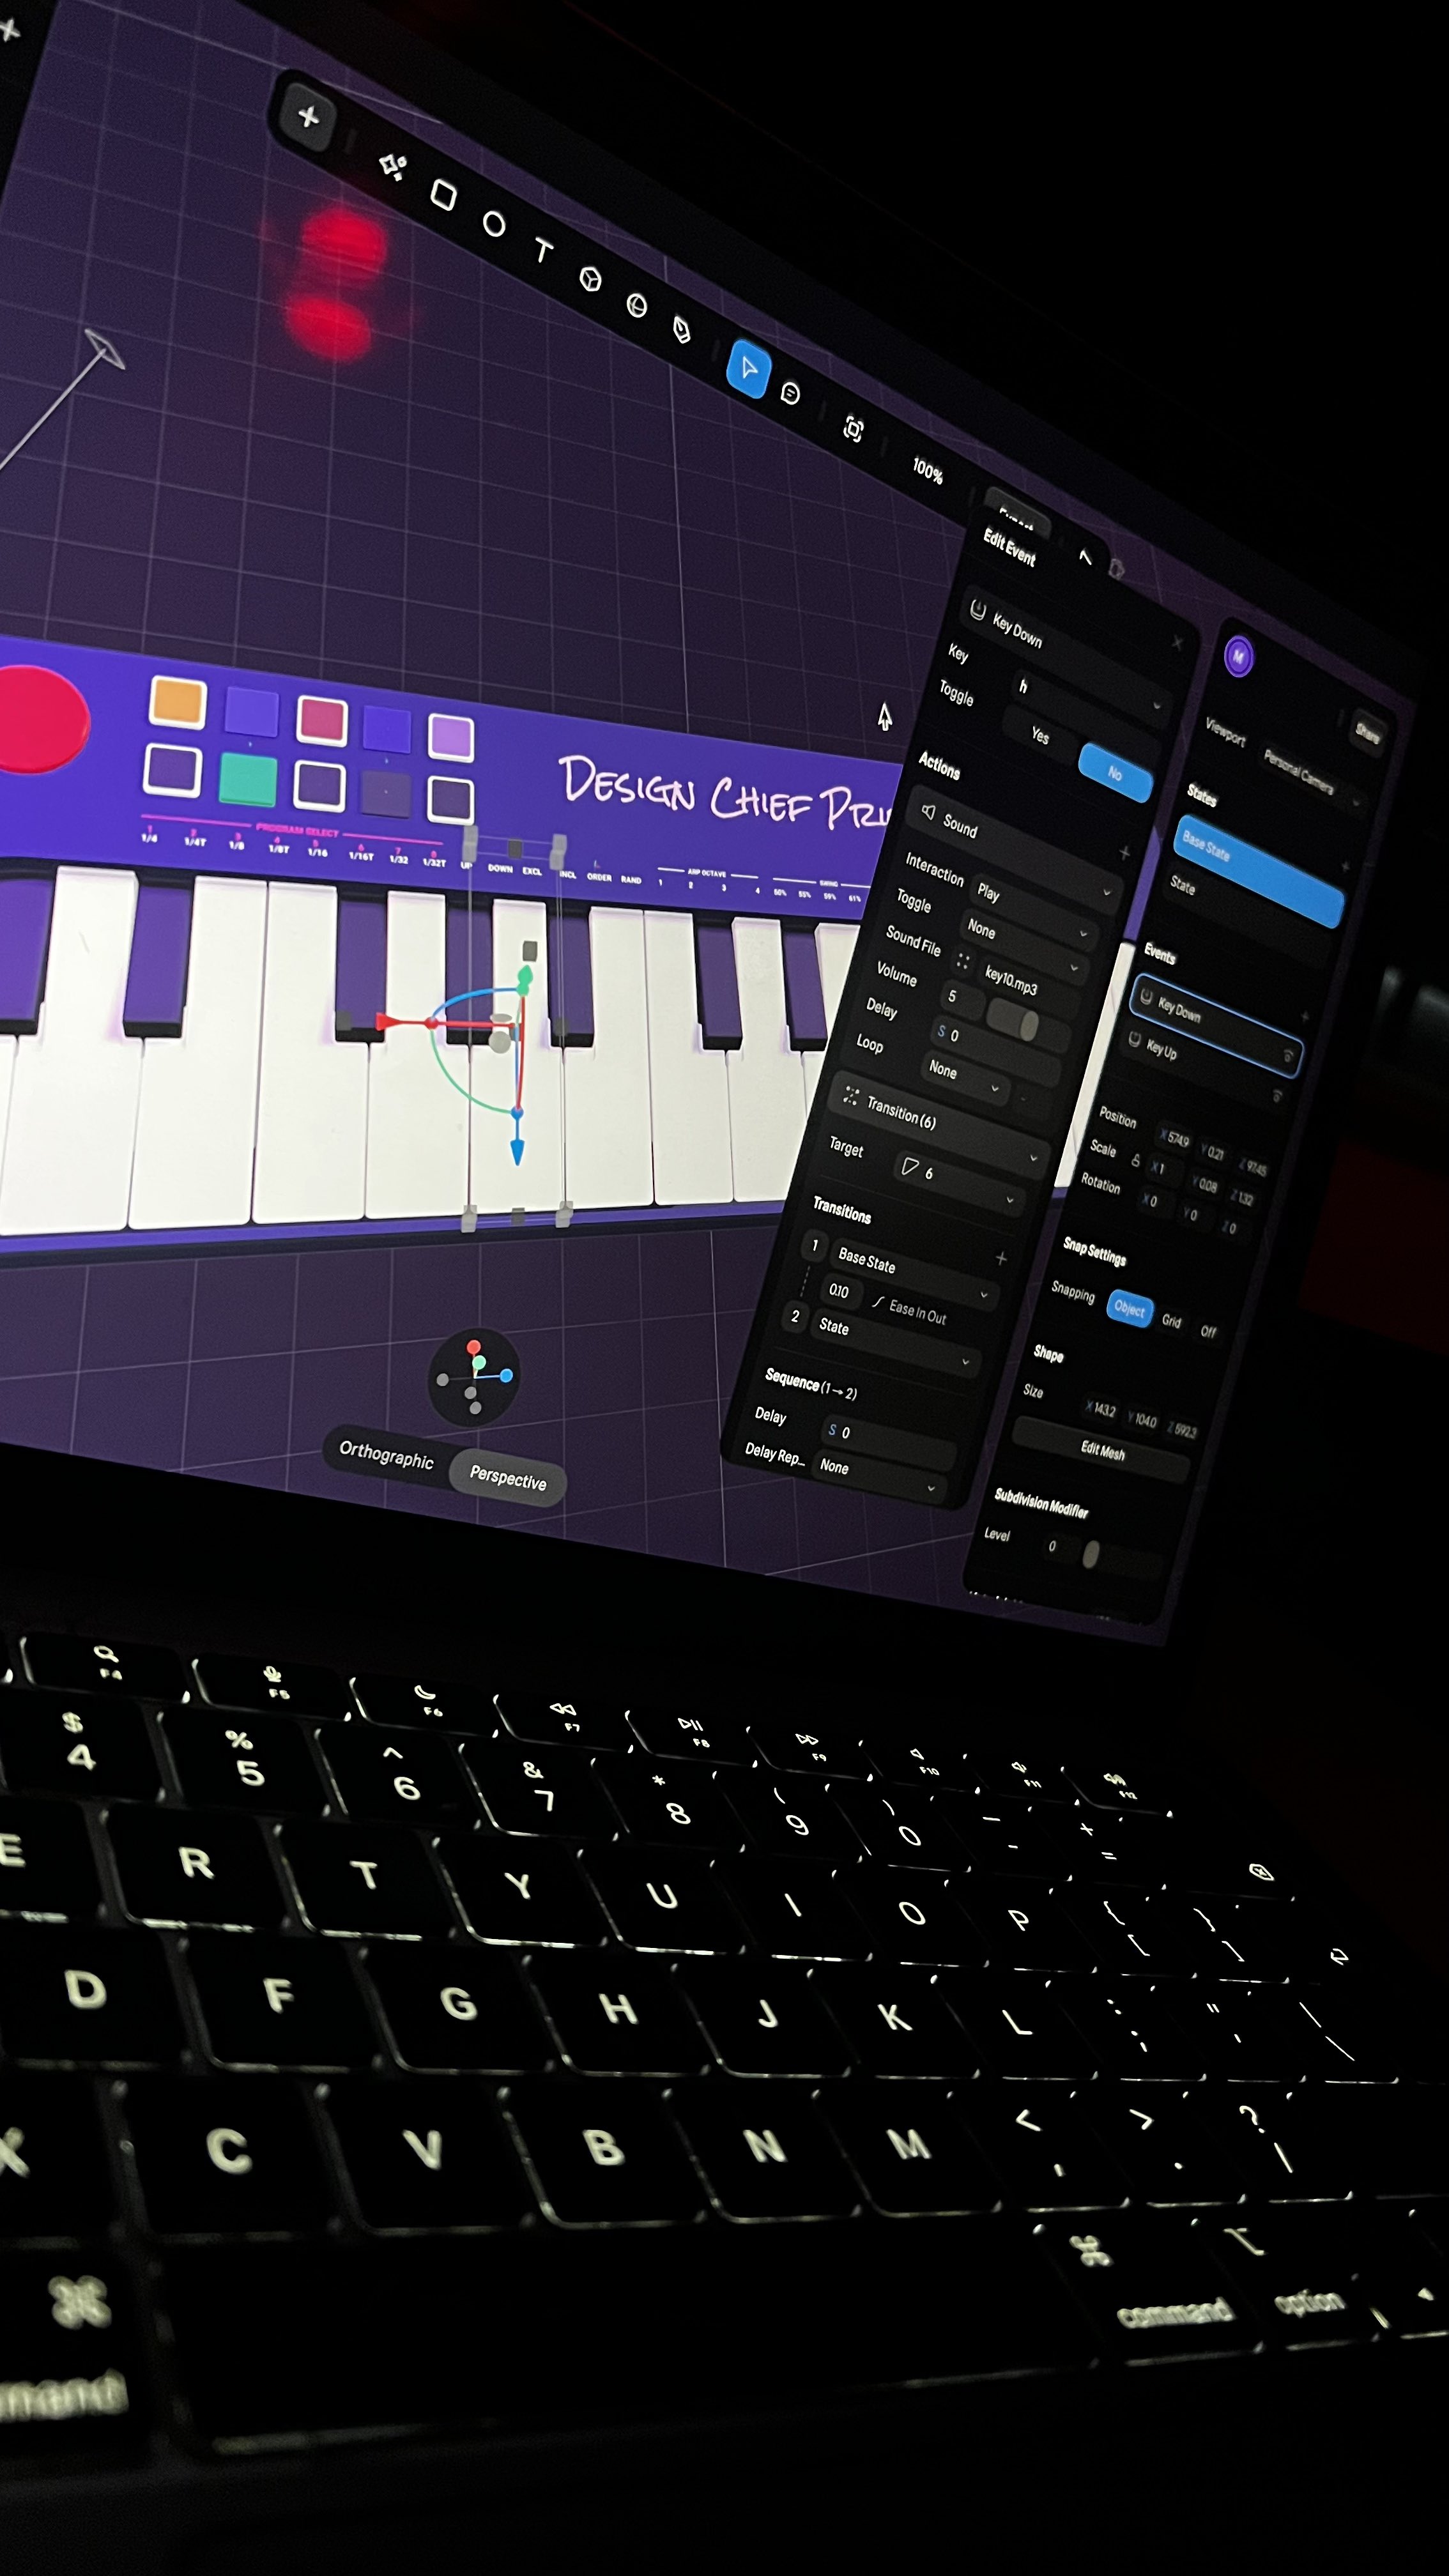The image size is (1449, 2576).
Task: Set event Toggle to Yes
Action: [x=1040, y=736]
